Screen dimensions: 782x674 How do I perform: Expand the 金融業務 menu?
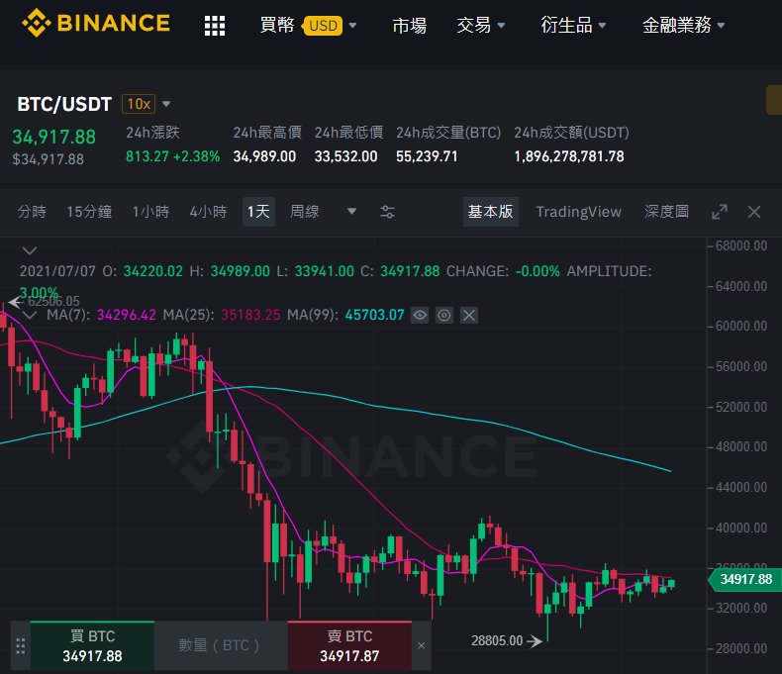(x=683, y=25)
